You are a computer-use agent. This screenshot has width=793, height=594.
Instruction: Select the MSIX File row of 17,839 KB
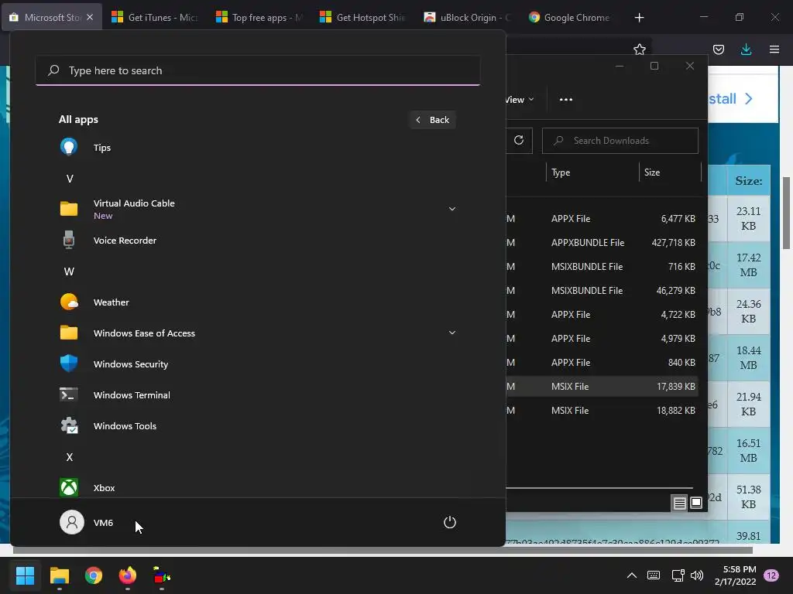tap(602, 387)
